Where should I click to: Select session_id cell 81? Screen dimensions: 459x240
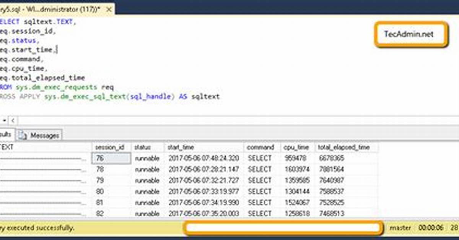coord(111,203)
